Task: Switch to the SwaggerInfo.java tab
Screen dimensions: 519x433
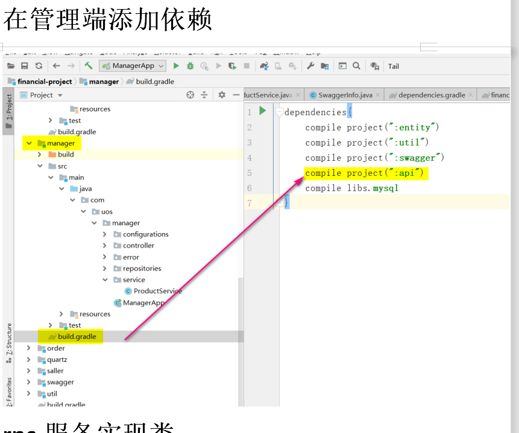Action: pyautogui.click(x=344, y=95)
